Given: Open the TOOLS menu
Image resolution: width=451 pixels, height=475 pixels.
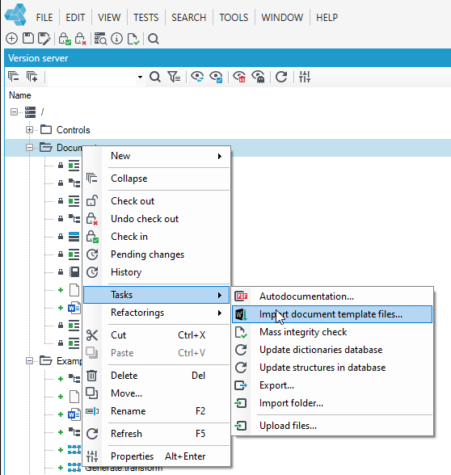Looking at the screenshot, I should pos(234,17).
